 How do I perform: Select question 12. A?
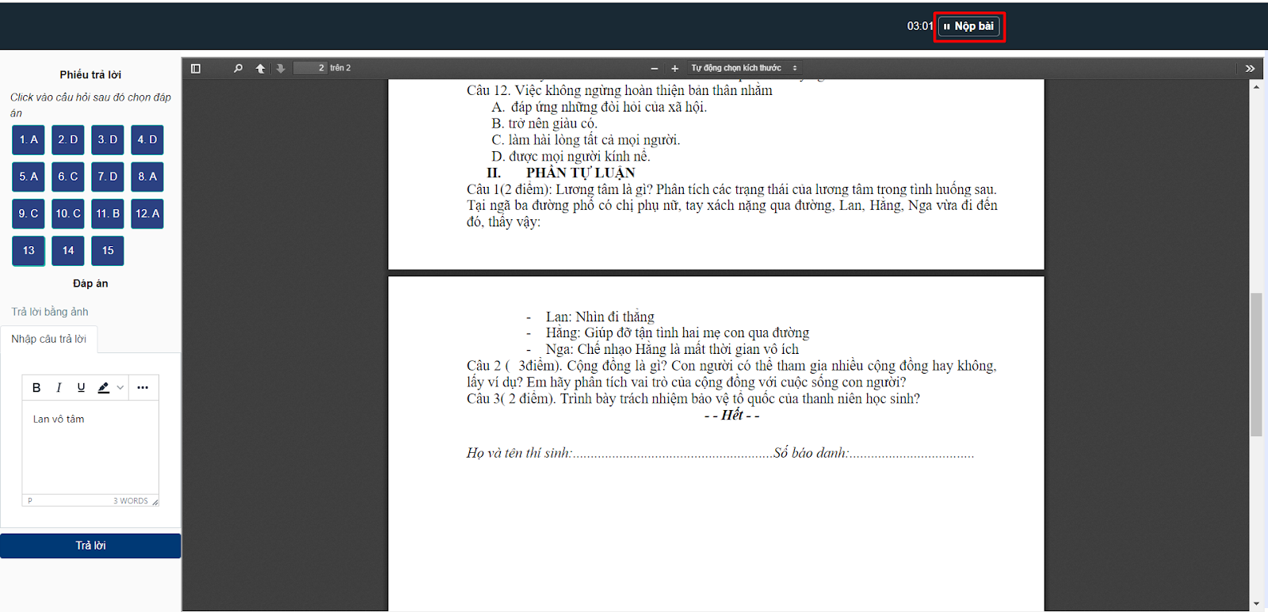[147, 214]
